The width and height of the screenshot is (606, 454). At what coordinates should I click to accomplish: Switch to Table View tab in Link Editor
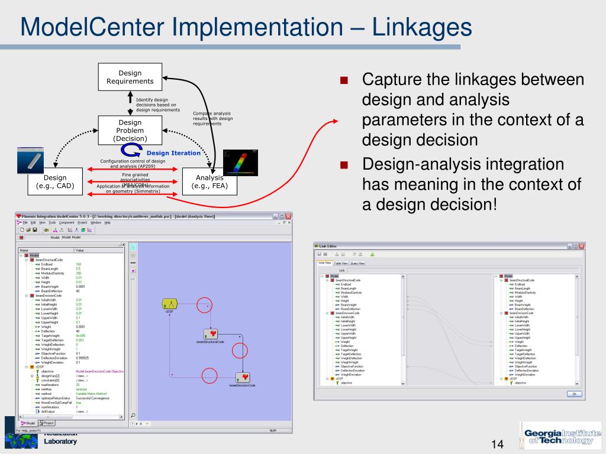pos(340,263)
